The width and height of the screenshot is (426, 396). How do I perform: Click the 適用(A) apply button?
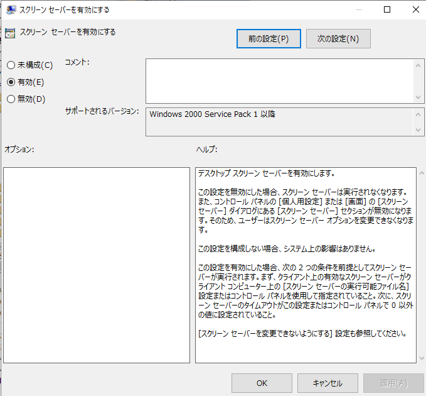393,383
